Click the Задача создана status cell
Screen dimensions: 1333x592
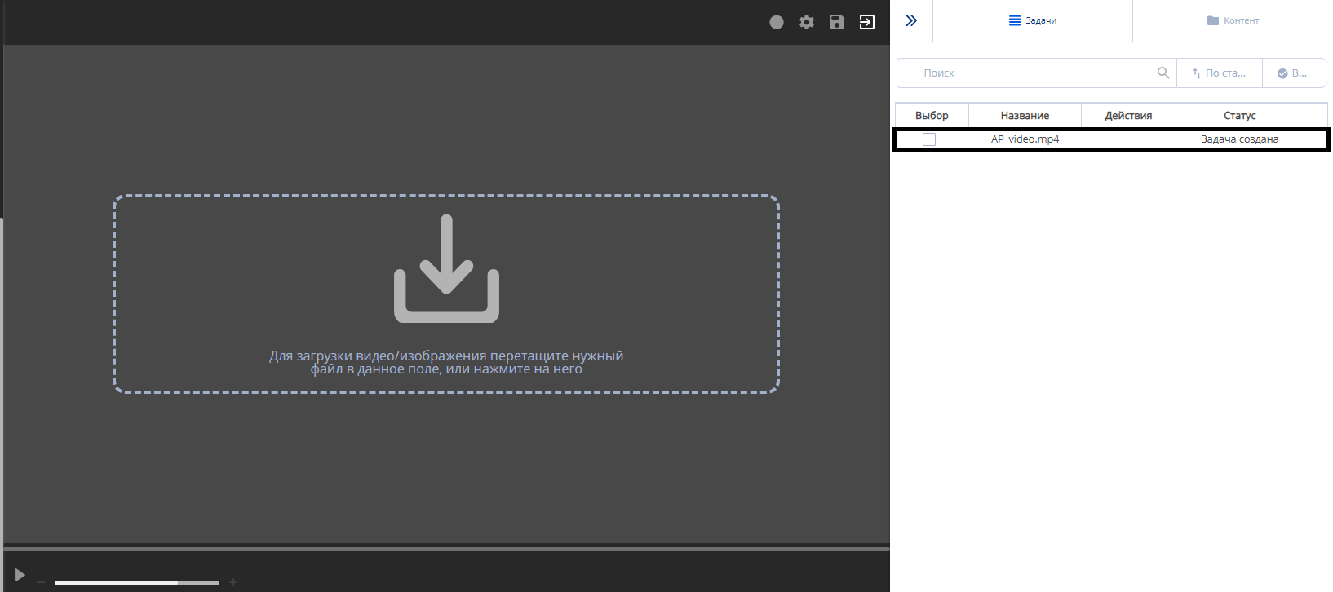[1240, 139]
